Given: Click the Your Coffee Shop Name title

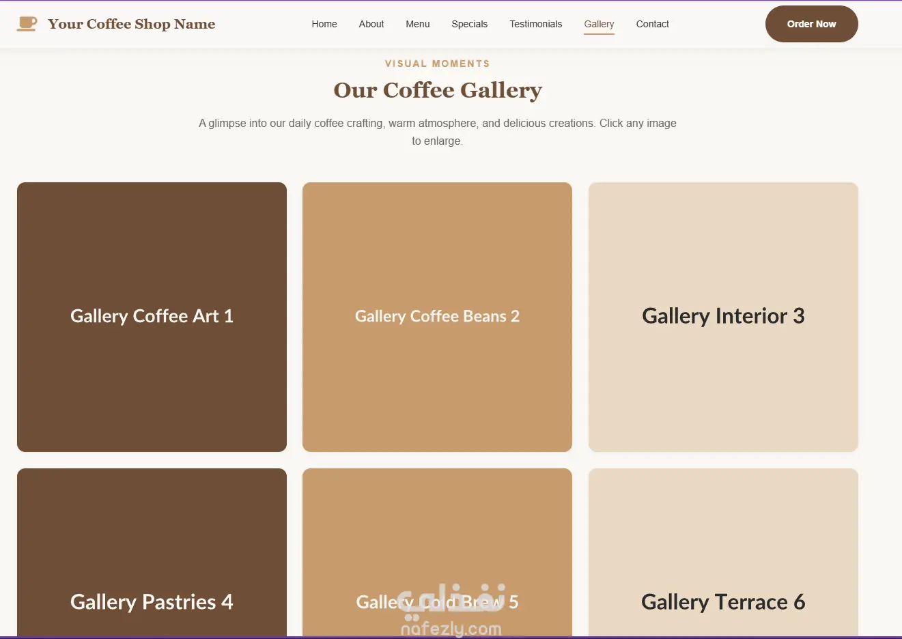Looking at the screenshot, I should (x=132, y=24).
